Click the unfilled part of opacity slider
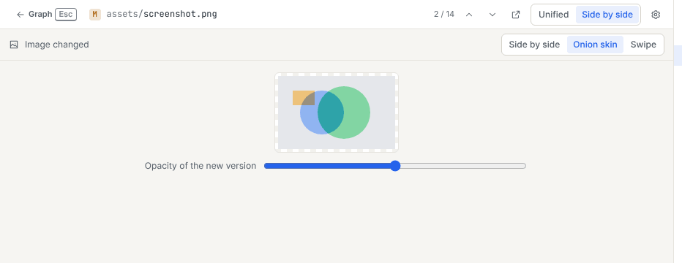This screenshot has width=682, height=263. coord(462,166)
